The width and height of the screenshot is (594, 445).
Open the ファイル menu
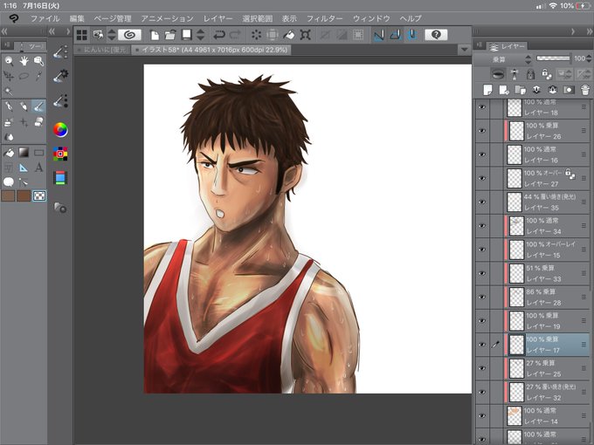click(45, 18)
